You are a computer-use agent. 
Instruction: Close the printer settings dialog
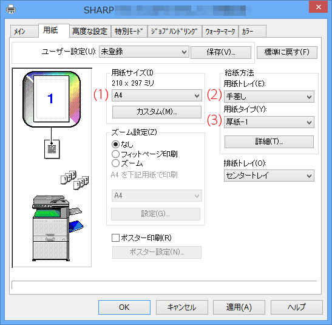point(318,7)
